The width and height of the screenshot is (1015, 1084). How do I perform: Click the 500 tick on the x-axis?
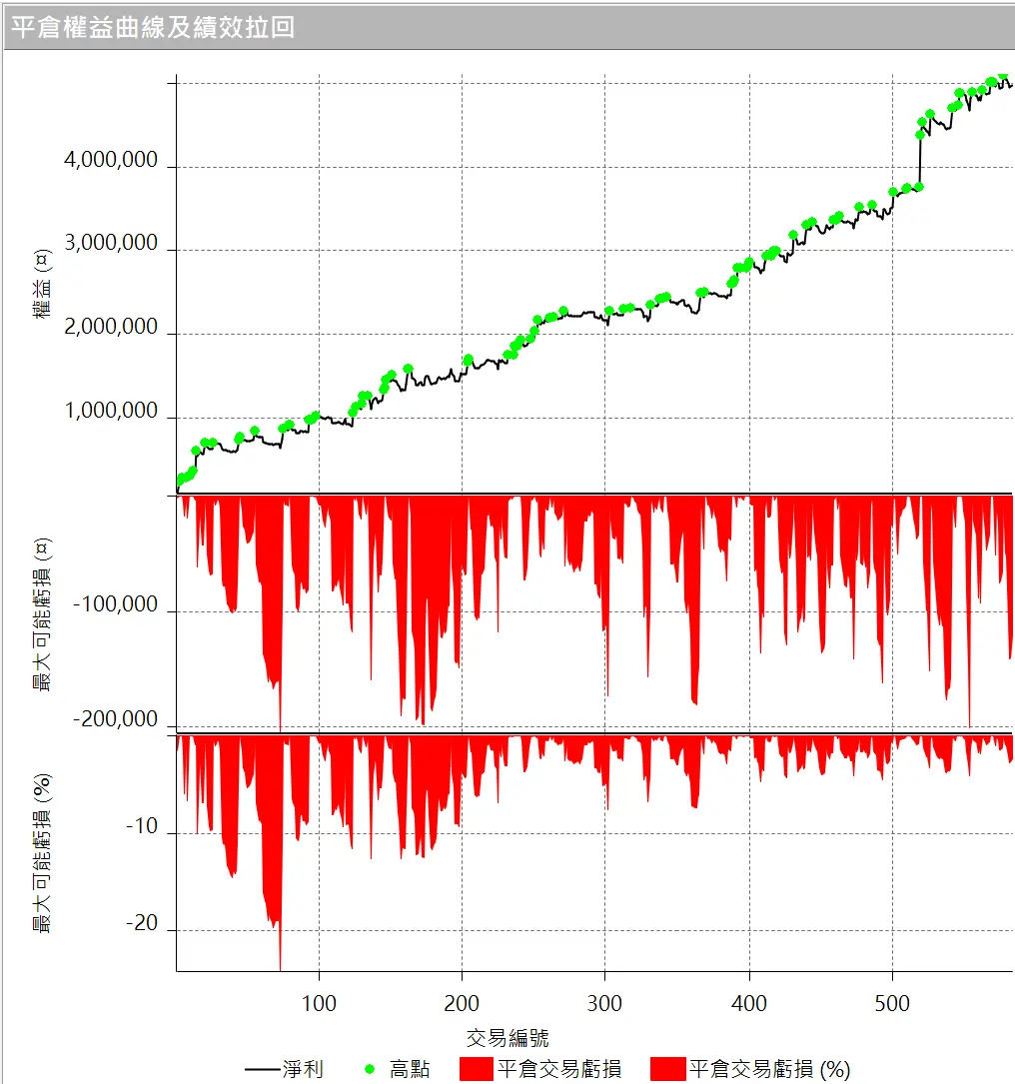(891, 1002)
